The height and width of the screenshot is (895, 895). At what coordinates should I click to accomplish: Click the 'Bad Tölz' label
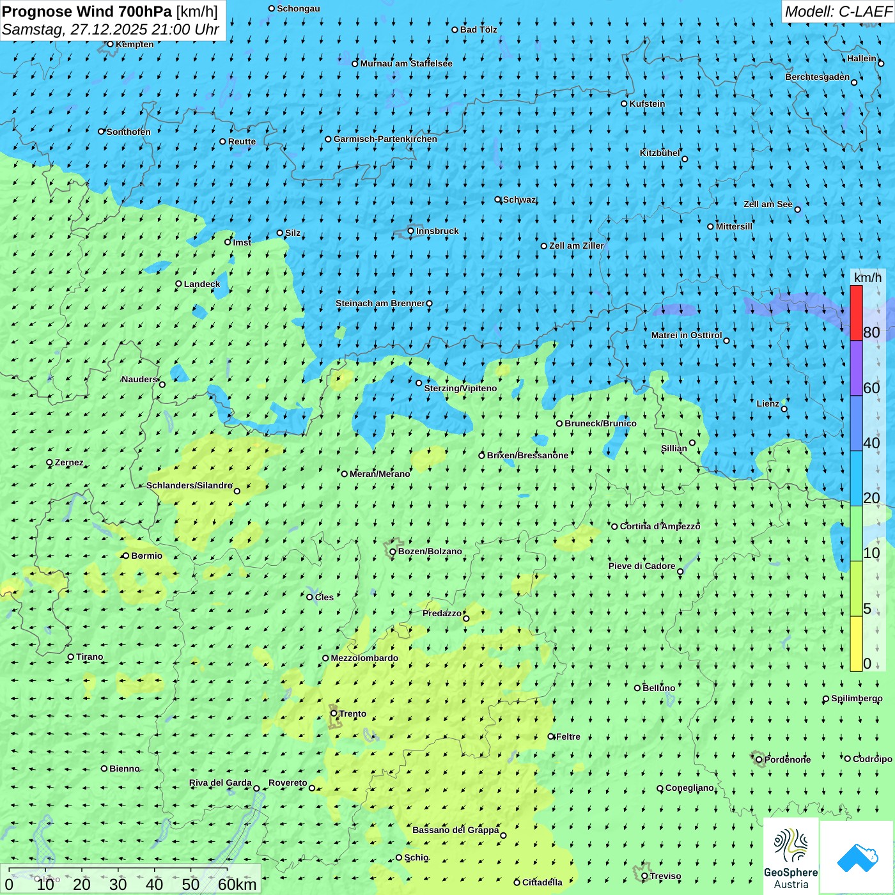click(x=479, y=29)
